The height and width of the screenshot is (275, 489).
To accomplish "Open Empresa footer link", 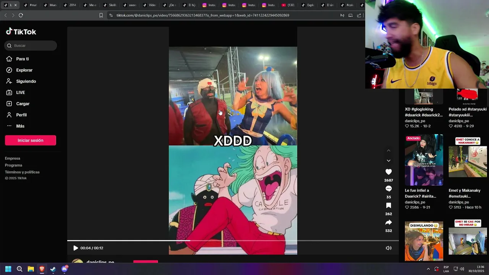I will (13, 159).
